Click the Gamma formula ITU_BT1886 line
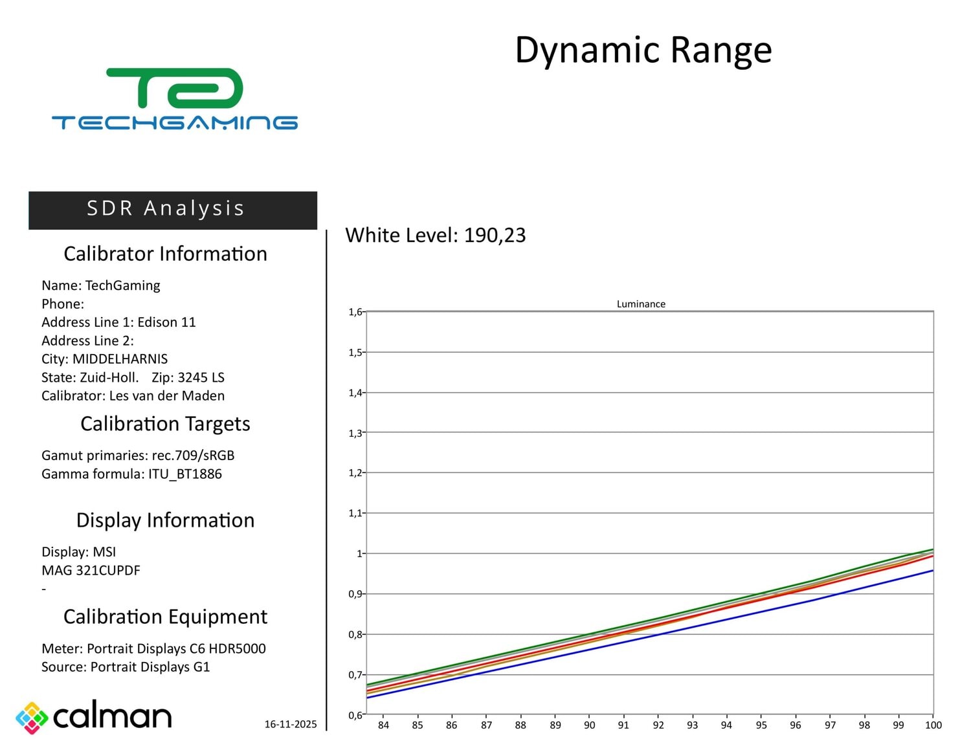The height and width of the screenshot is (750, 971). tap(131, 474)
